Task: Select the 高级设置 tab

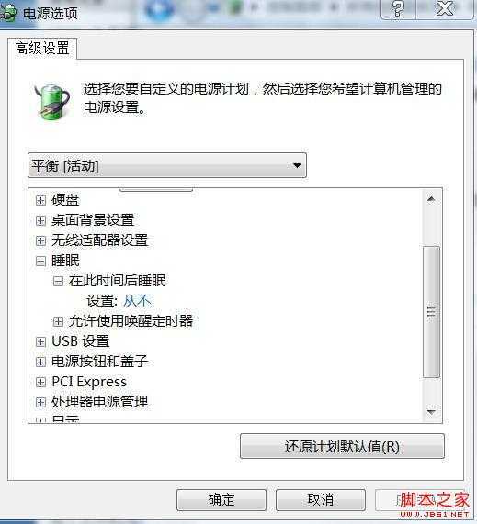Action: [42, 49]
